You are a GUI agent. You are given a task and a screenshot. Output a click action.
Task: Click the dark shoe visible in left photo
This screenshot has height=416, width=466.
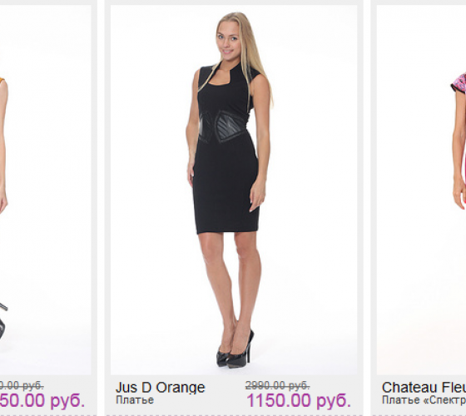(x=2, y=321)
